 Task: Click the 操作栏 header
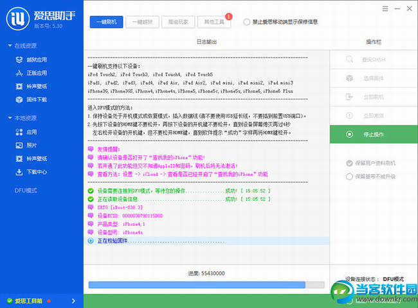coord(374,42)
